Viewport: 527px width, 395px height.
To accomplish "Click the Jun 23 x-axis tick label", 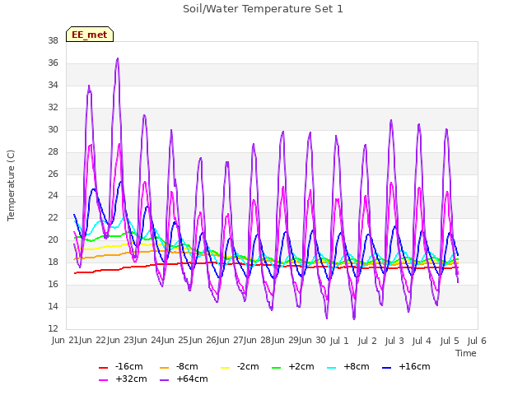I will pos(120,341).
